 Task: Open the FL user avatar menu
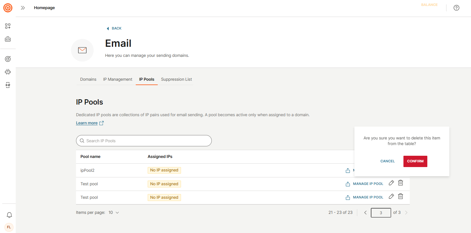point(9,227)
